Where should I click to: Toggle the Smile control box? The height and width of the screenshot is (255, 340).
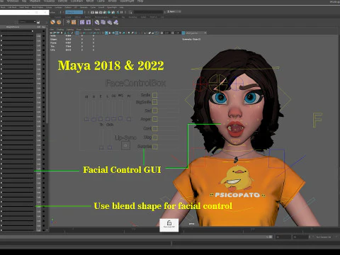point(155,95)
